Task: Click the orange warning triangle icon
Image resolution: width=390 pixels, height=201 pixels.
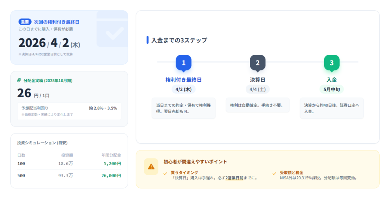Action: click(151, 166)
